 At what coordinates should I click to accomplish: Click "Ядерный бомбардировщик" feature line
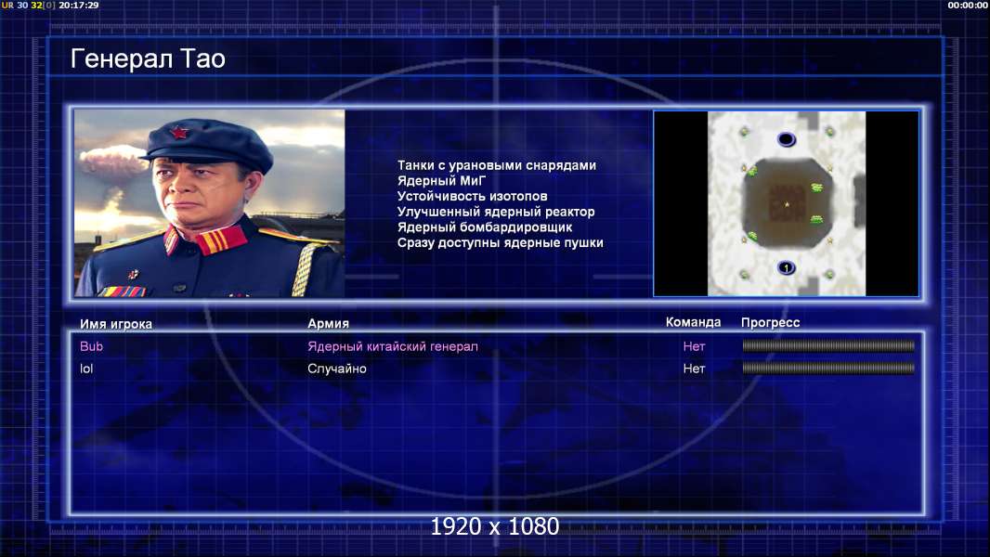point(485,227)
